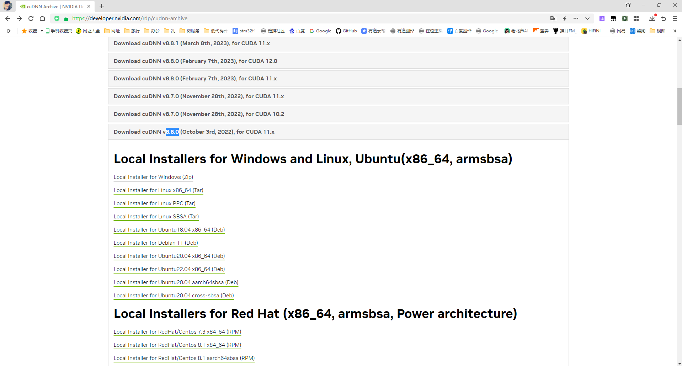Open the hamburger main menu

(x=675, y=18)
